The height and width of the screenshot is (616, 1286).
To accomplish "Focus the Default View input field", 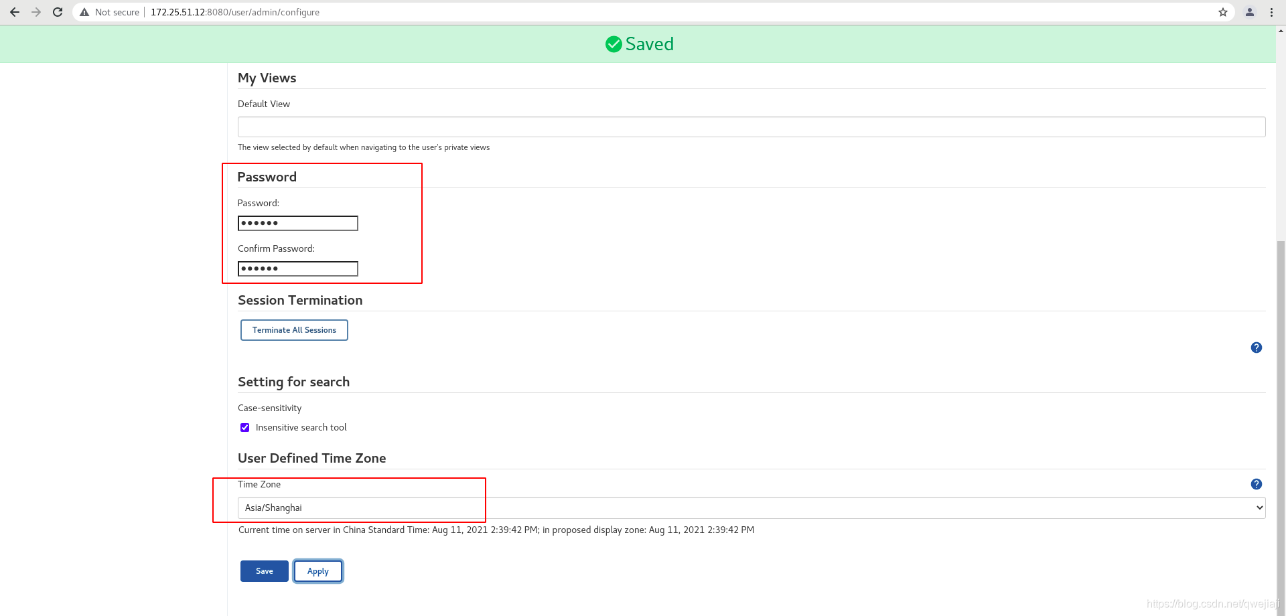I will pos(752,127).
